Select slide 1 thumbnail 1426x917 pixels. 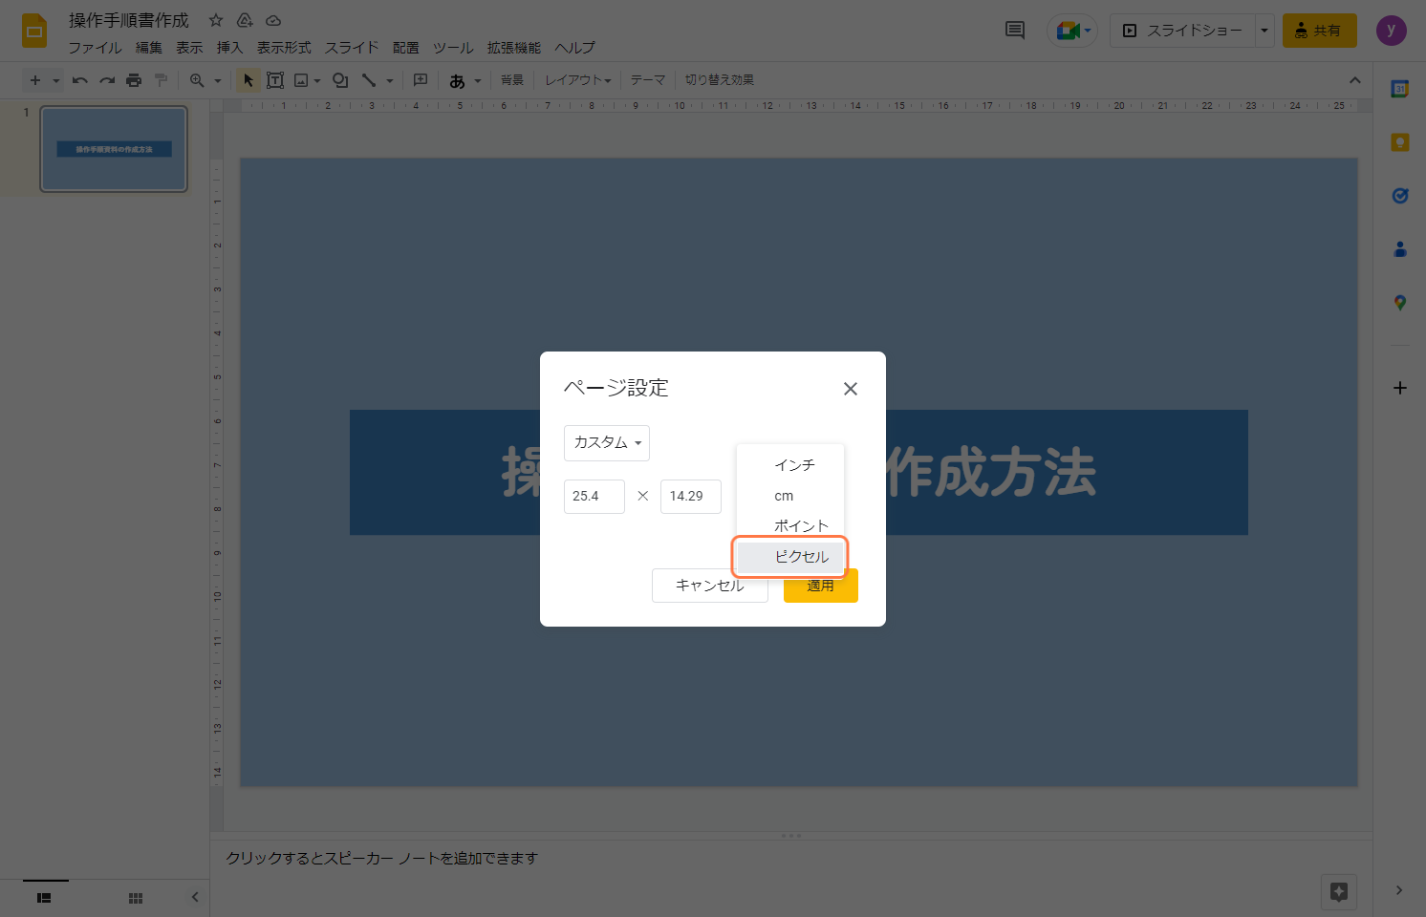point(114,149)
